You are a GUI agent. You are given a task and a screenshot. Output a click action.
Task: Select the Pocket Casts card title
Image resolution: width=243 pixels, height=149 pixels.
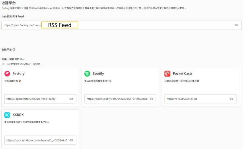tap(183, 74)
